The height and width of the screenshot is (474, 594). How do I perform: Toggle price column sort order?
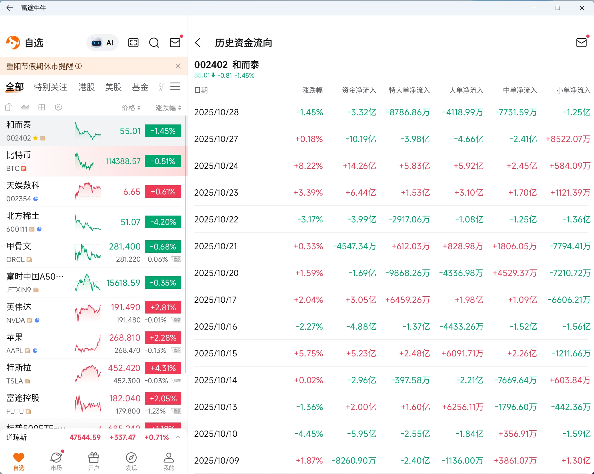pyautogui.click(x=131, y=108)
